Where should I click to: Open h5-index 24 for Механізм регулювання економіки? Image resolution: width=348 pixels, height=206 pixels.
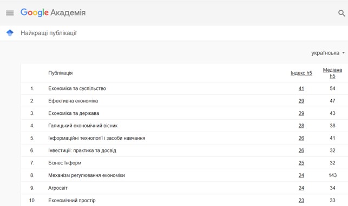[301, 175]
